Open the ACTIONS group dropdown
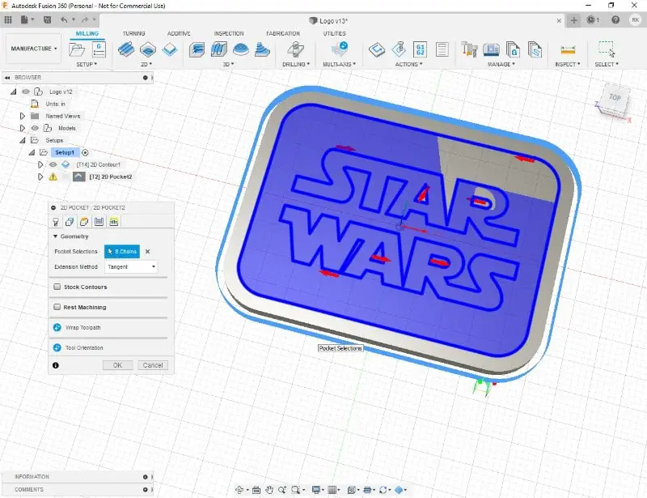 (x=409, y=65)
